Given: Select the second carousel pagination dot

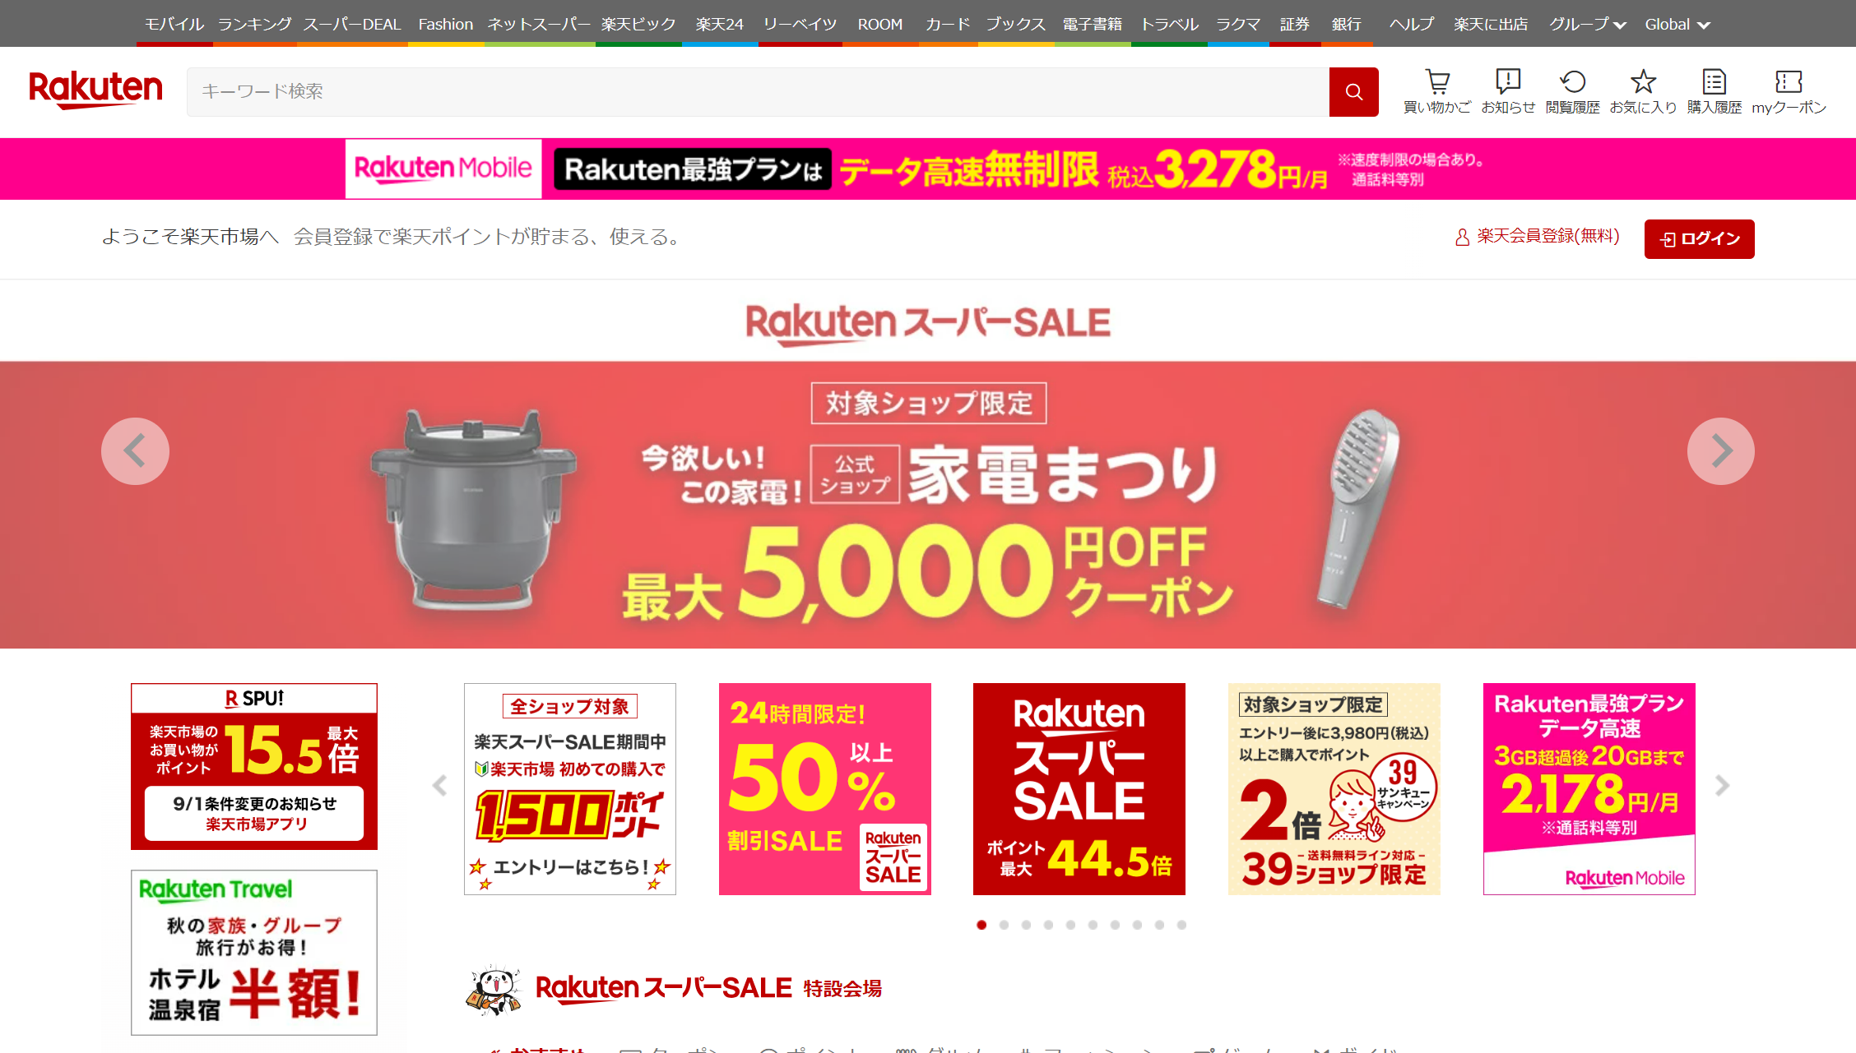Looking at the screenshot, I should pos(1004,925).
